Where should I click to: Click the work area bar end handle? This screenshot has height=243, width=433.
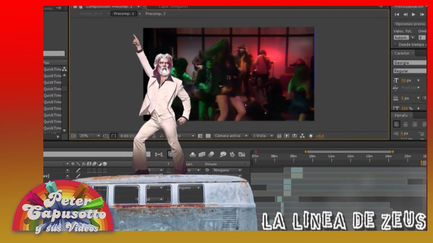pyautogui.click(x=392, y=152)
